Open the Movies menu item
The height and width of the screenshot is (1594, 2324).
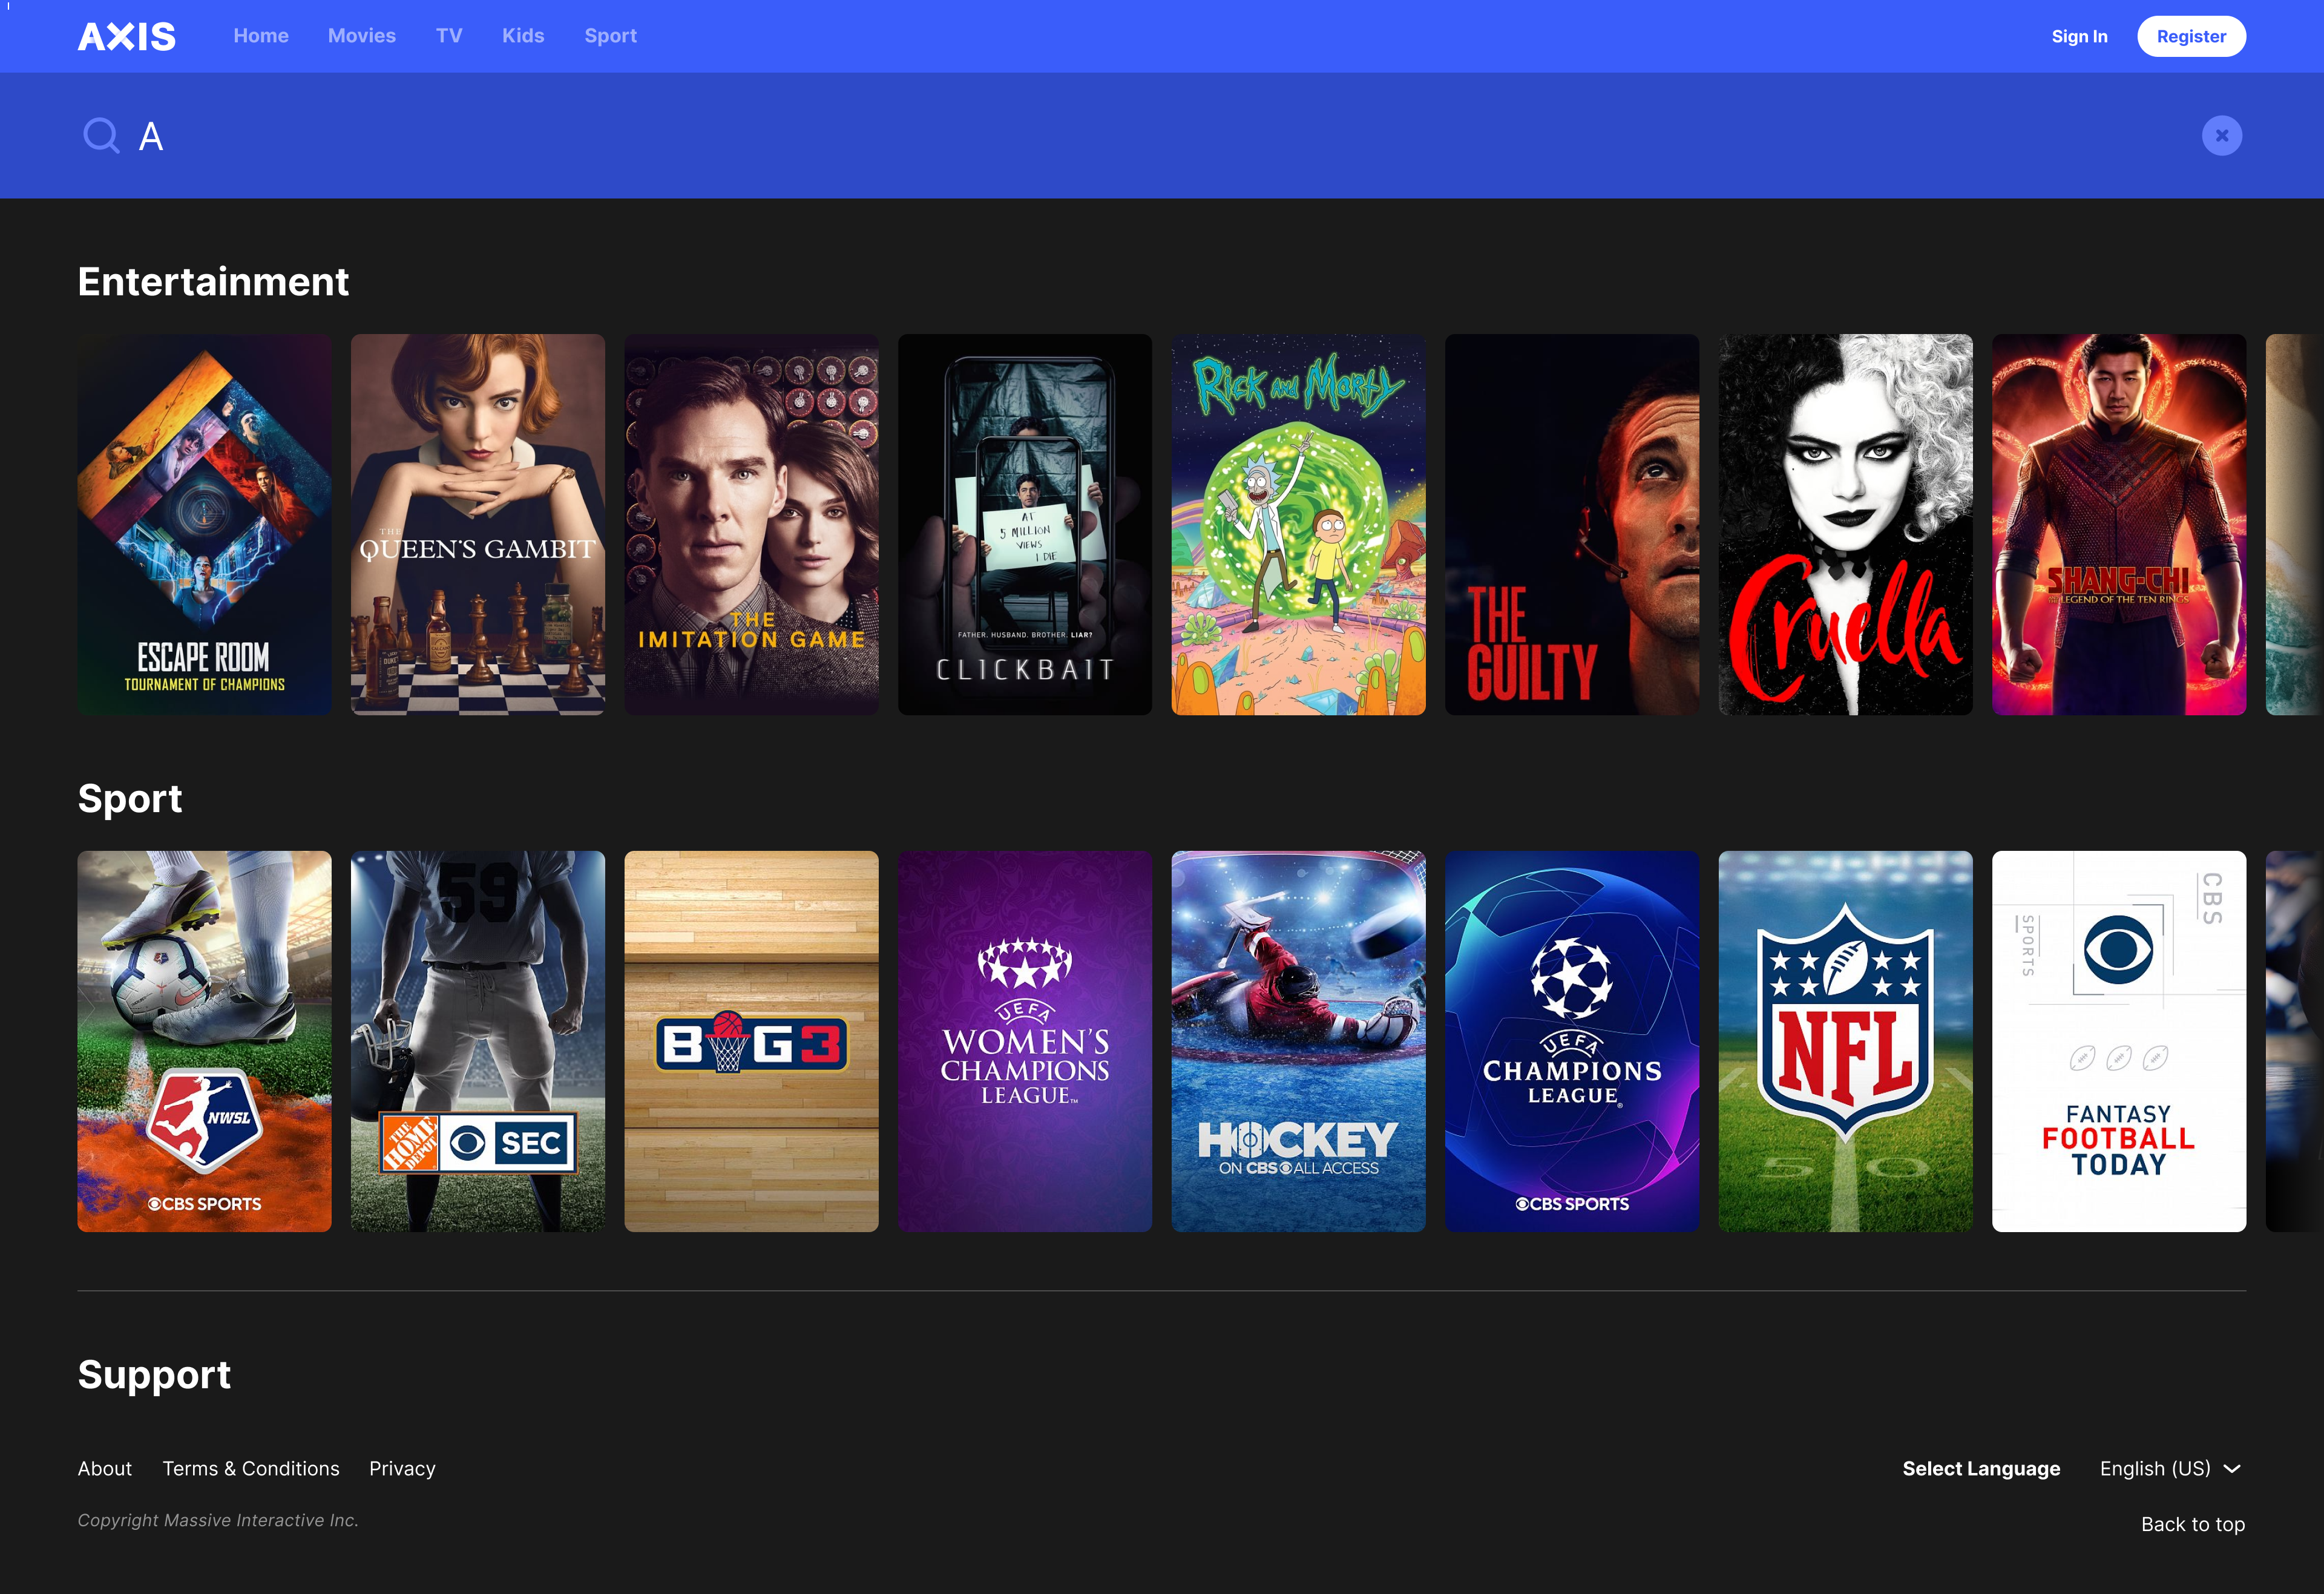[362, 36]
